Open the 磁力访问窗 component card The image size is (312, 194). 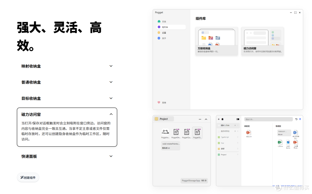(x=262, y=41)
